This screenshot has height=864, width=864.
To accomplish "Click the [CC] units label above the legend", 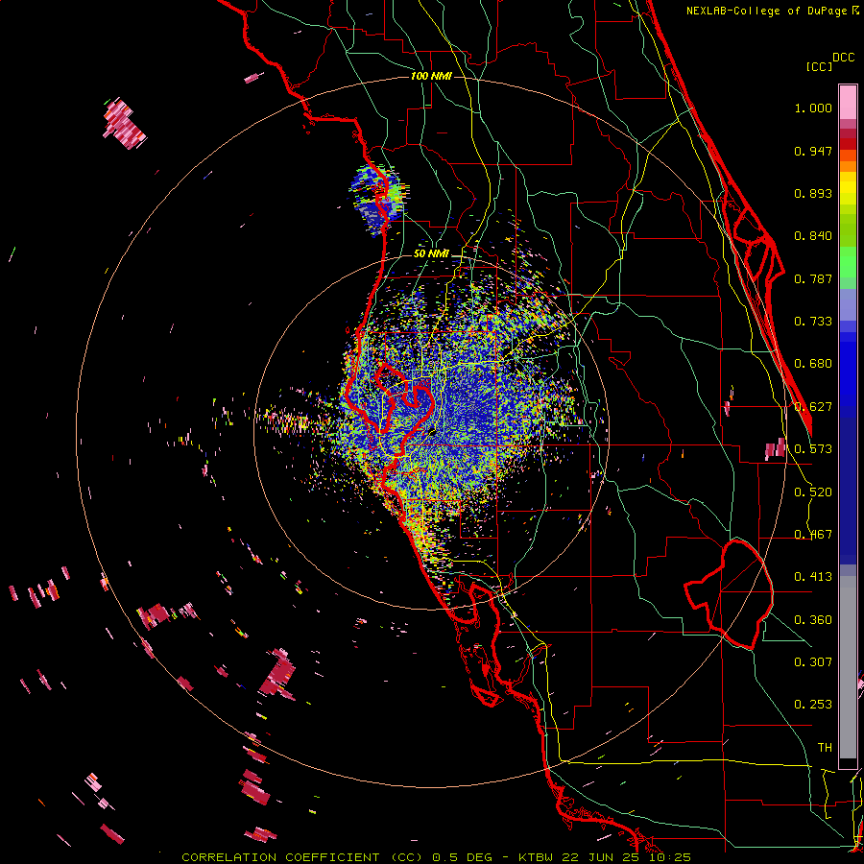I will (x=819, y=66).
